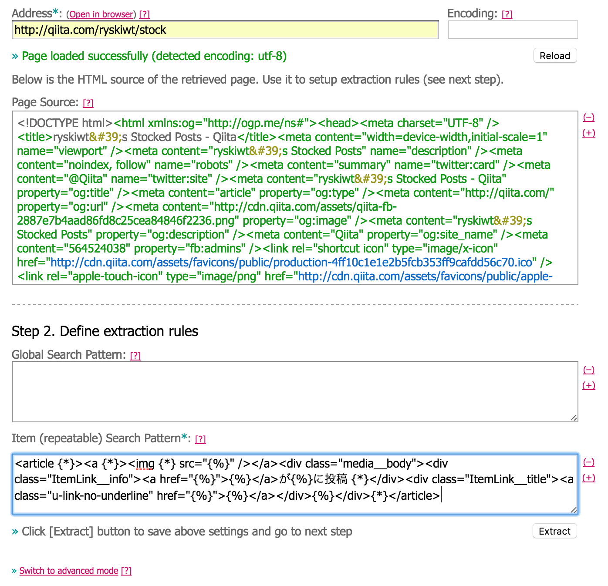The image size is (608, 586).
Task: Click the Reload button
Action: (x=555, y=56)
